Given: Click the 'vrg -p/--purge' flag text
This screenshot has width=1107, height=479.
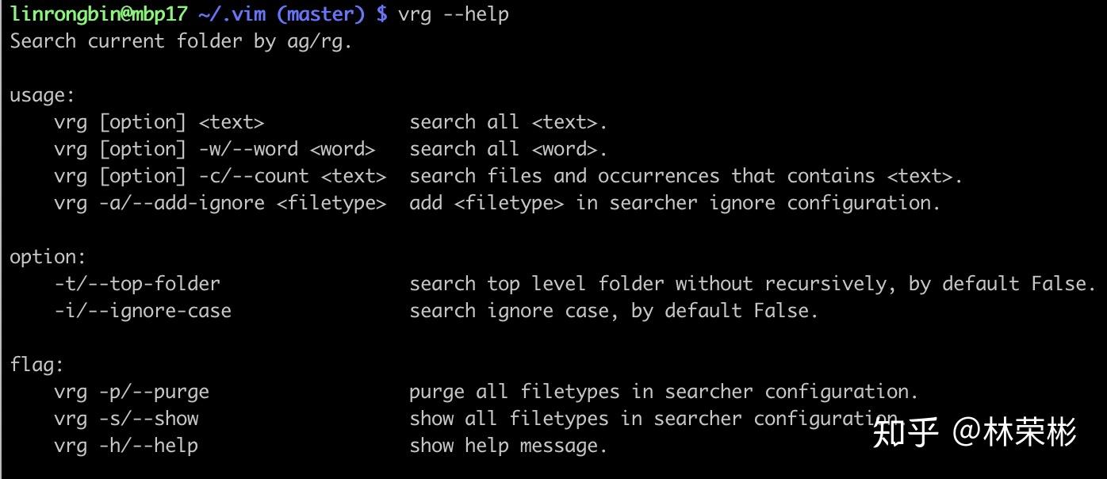Looking at the screenshot, I should coord(132,392).
